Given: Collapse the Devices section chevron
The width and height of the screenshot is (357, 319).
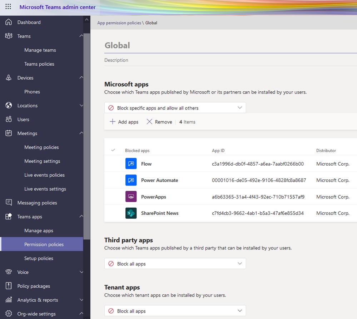Looking at the screenshot, I should pyautogui.click(x=81, y=77).
